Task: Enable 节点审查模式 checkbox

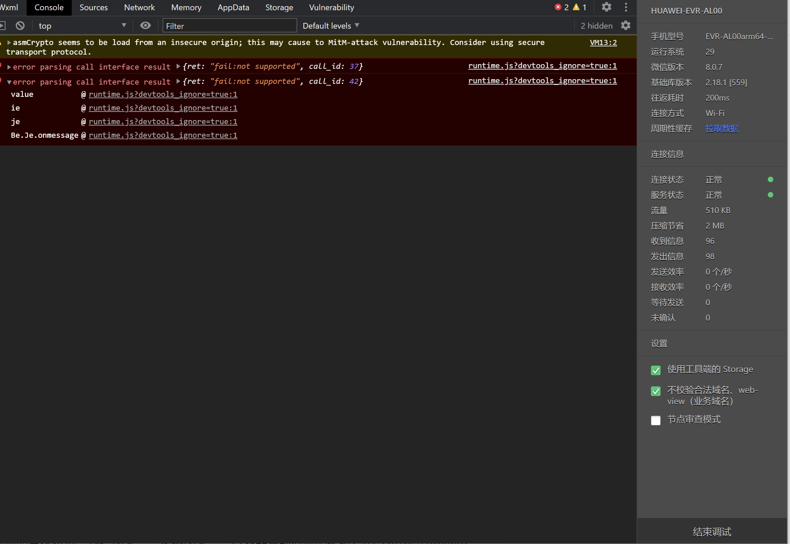Action: coord(655,420)
